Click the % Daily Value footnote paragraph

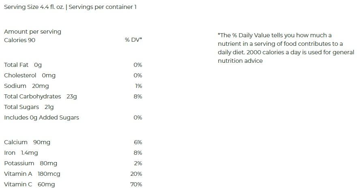(286, 48)
